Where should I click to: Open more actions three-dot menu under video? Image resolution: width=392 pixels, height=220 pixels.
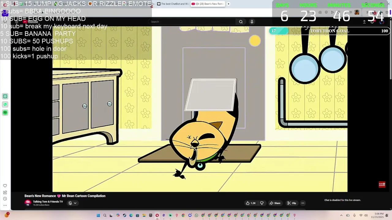[303, 203]
